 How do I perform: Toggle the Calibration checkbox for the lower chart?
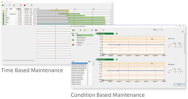point(169,64)
